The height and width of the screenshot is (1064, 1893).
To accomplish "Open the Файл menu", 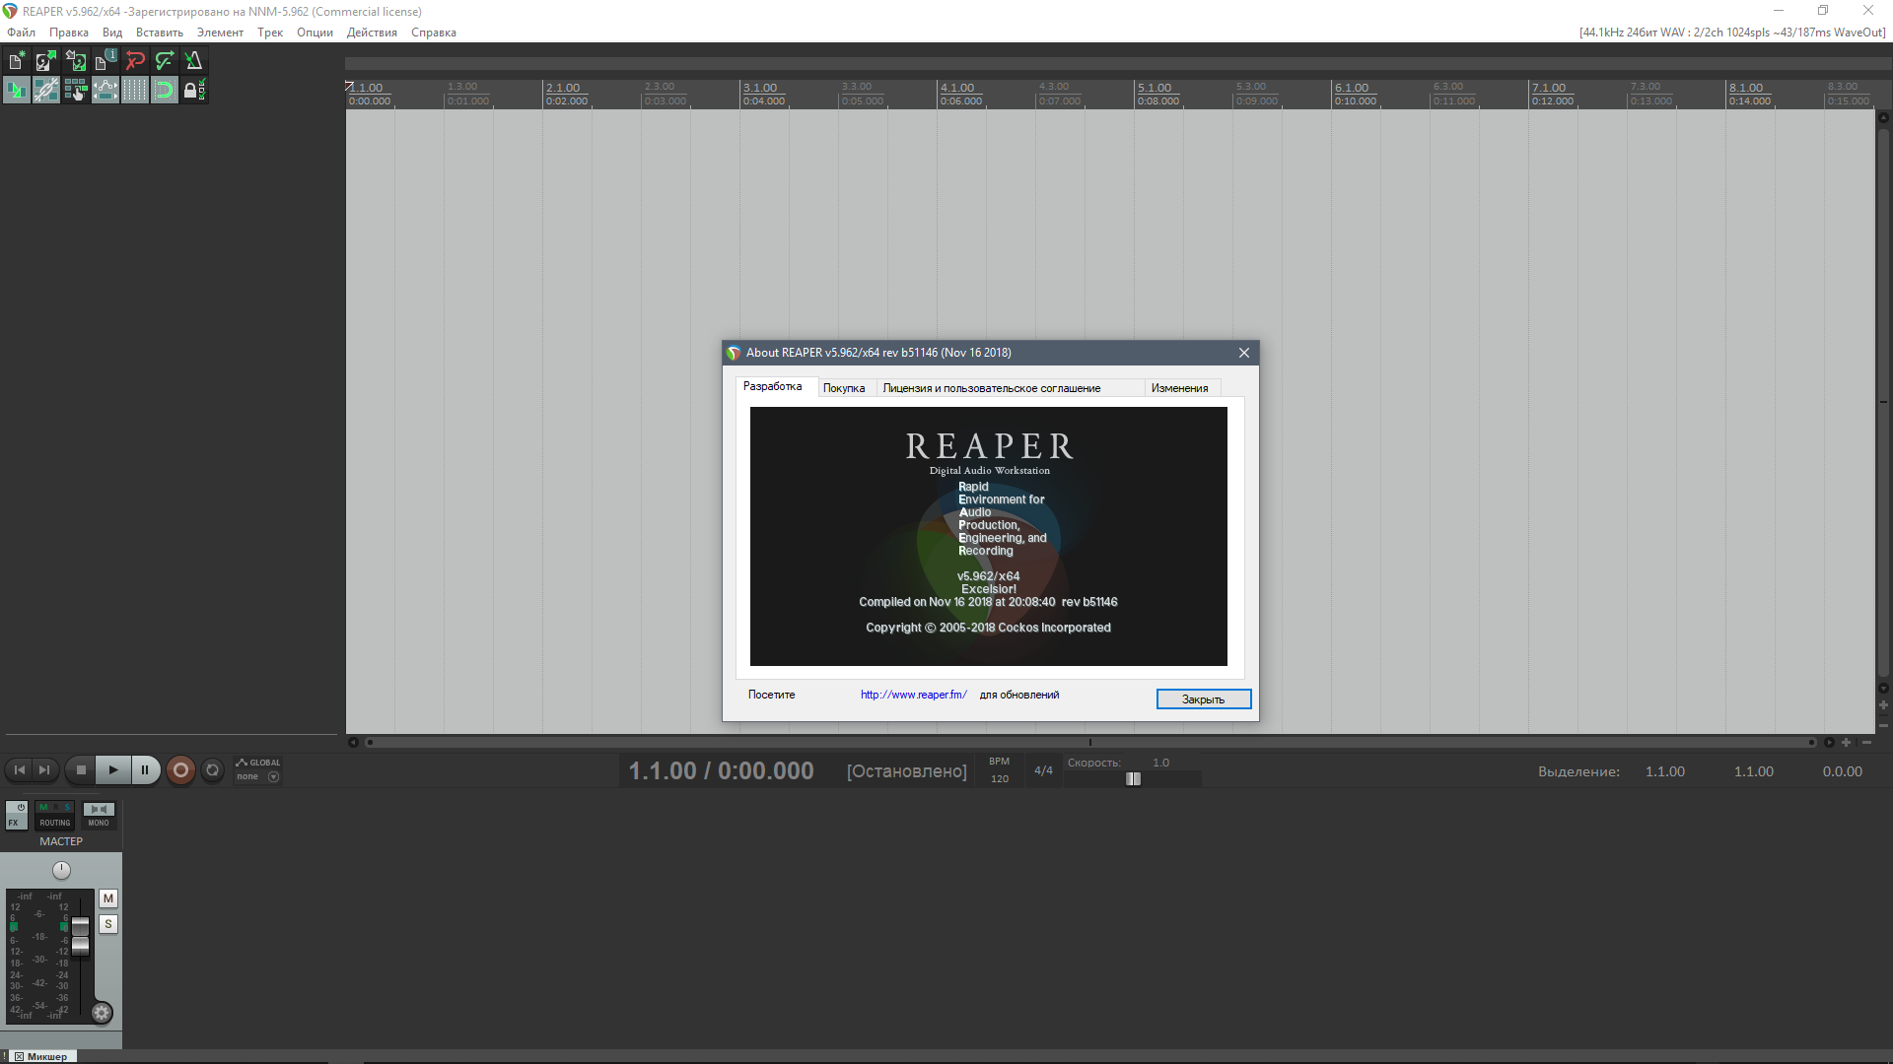I will (x=21, y=33).
